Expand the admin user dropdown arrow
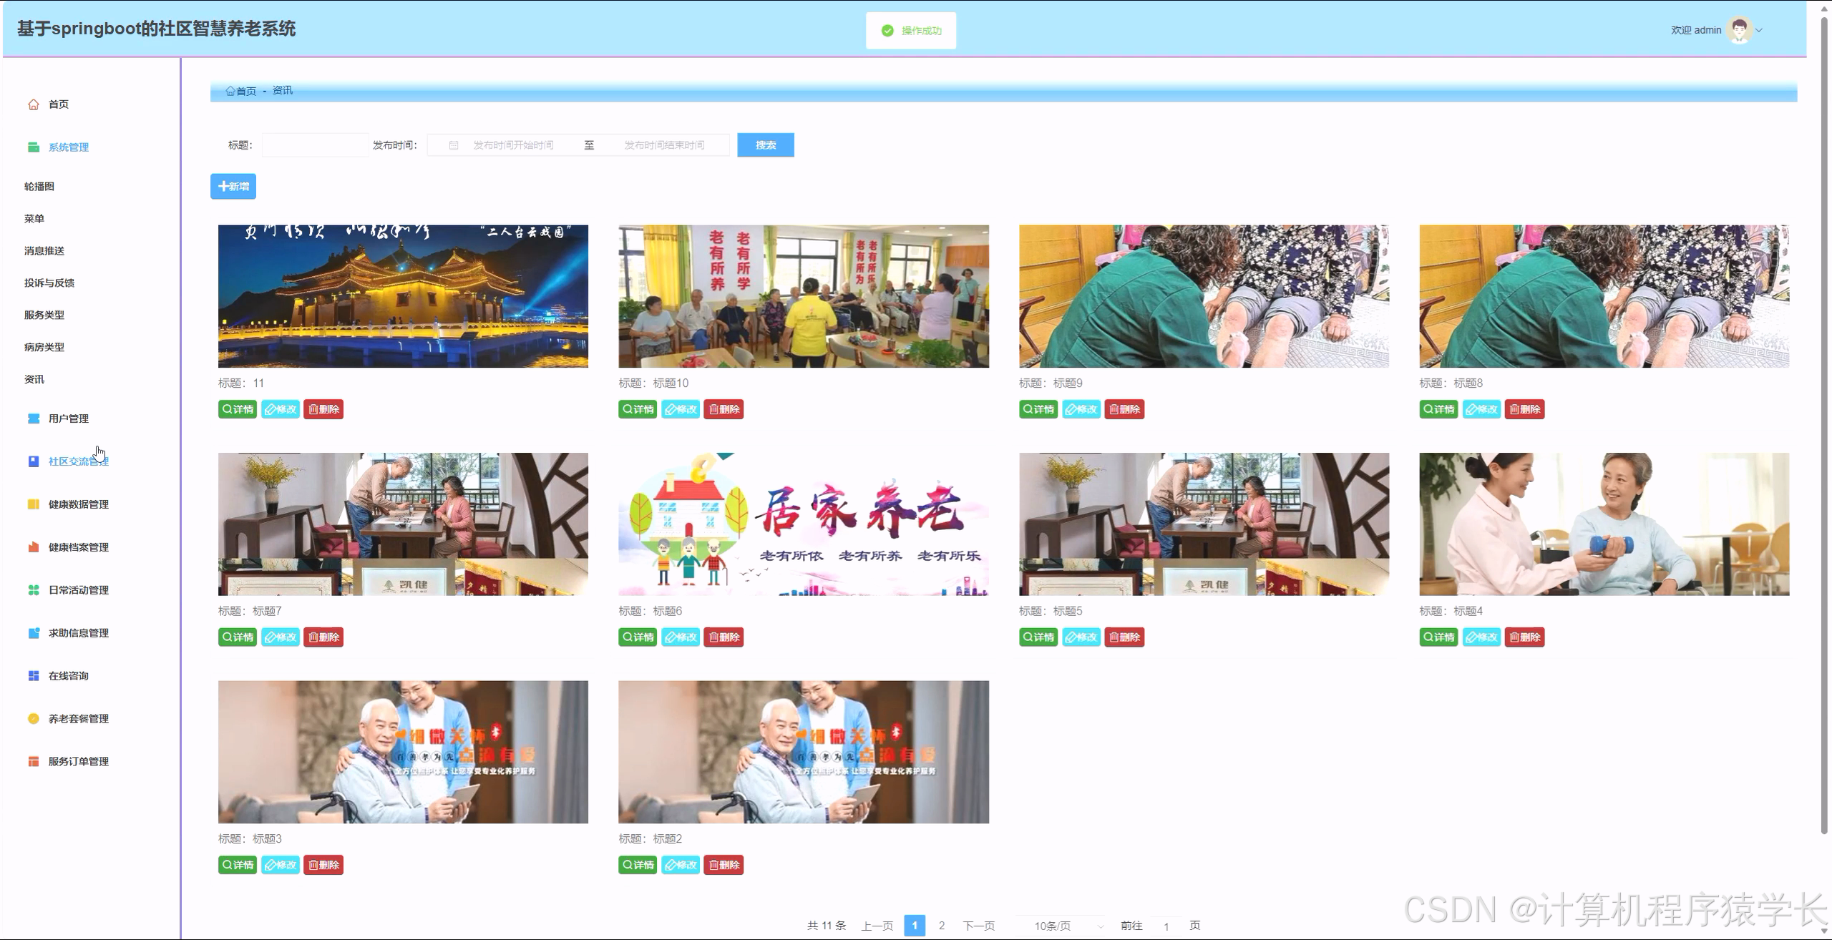This screenshot has height=940, width=1832. [1759, 30]
